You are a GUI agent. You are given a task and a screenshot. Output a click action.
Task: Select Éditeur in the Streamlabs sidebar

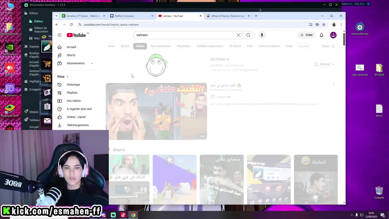[39, 21]
